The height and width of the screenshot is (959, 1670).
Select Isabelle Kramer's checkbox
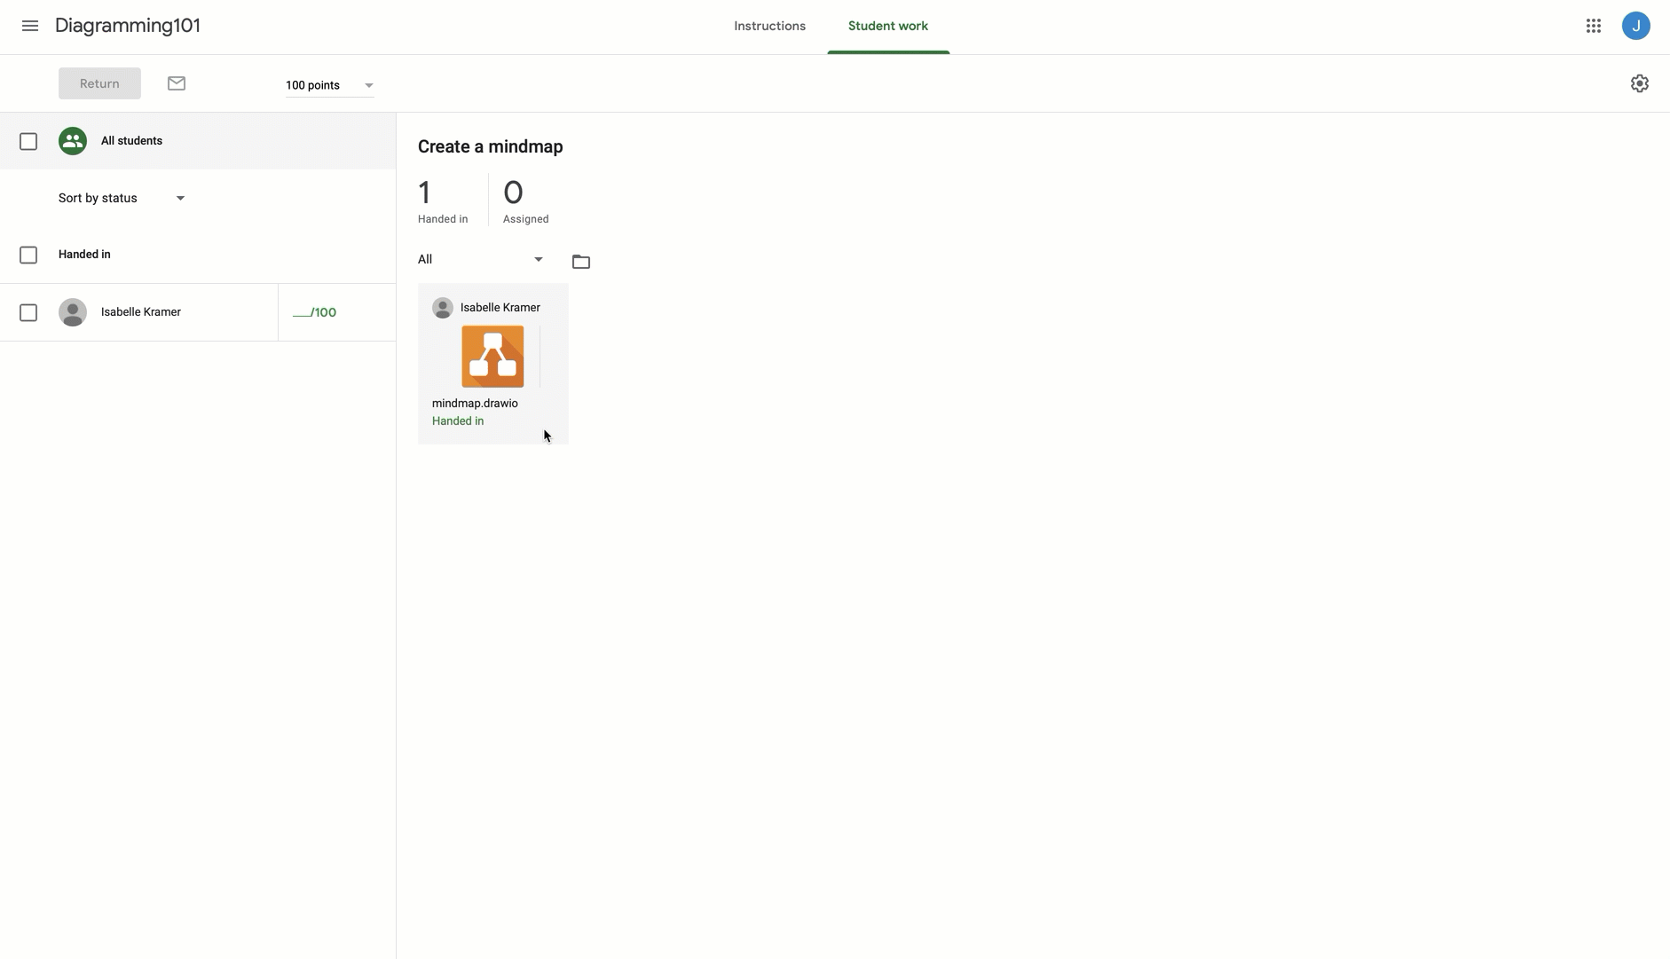click(x=28, y=312)
